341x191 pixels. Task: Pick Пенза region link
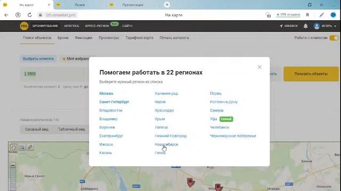[160, 153]
